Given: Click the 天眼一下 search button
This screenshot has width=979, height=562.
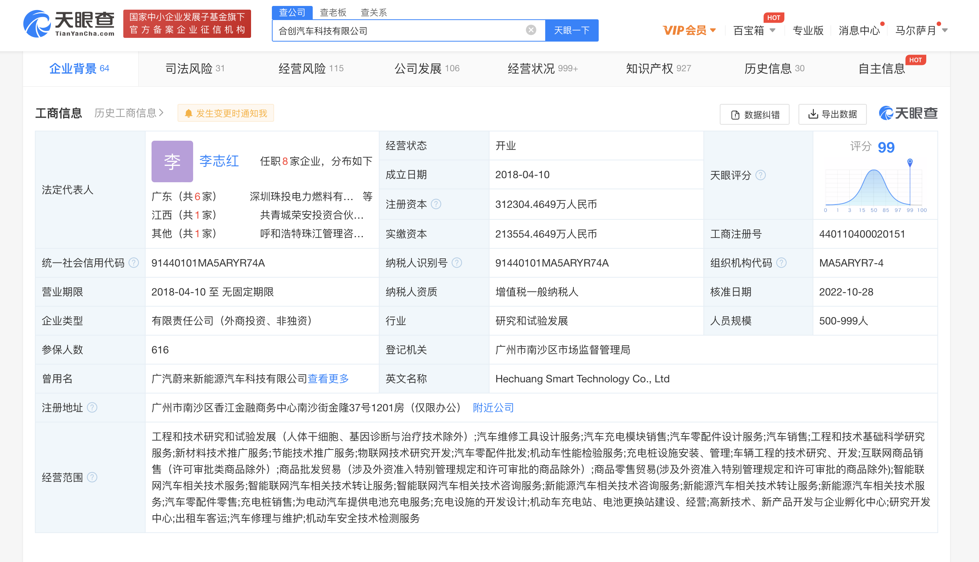Looking at the screenshot, I should click(x=572, y=30).
